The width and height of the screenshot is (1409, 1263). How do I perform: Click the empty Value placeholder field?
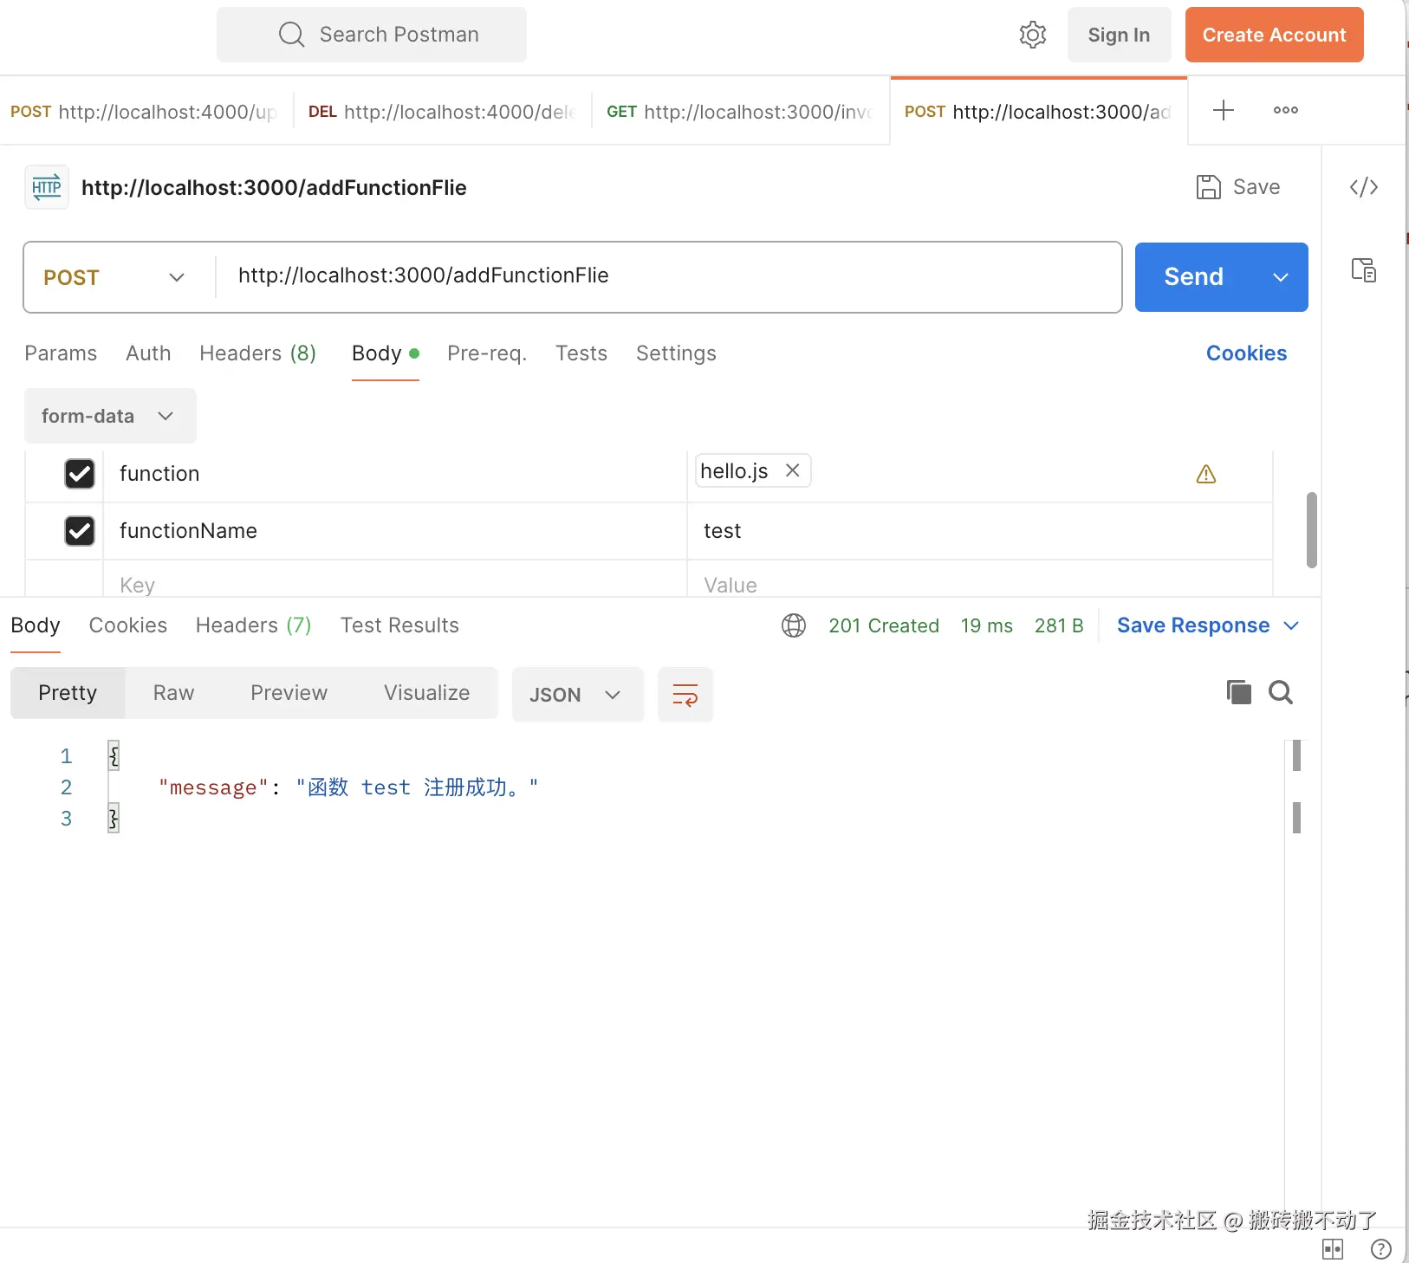980,580
